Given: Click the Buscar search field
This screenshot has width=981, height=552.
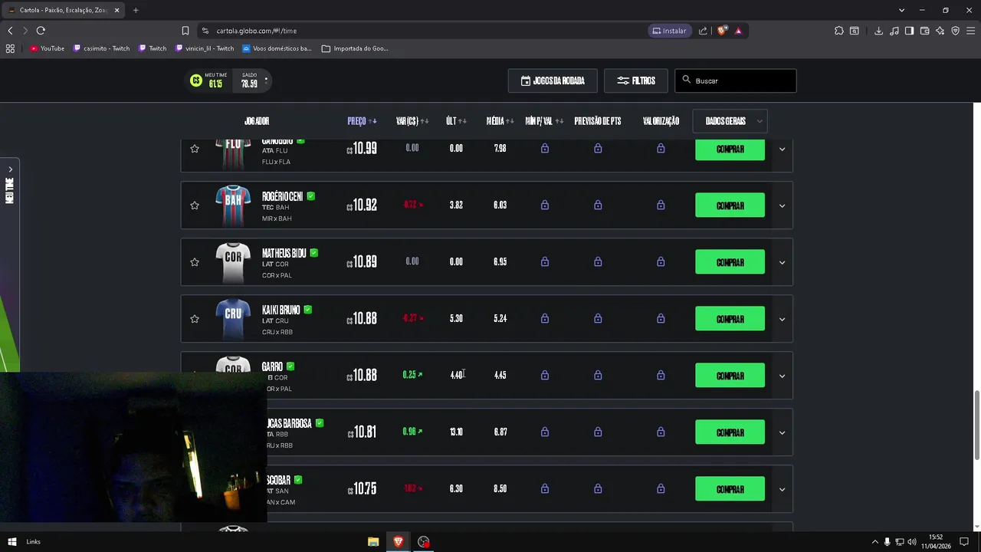Looking at the screenshot, I should point(736,80).
